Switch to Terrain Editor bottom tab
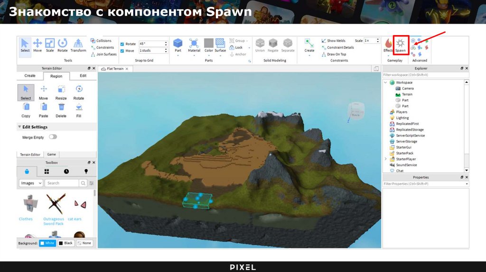Screen dimensions: 486x272 (x=30, y=154)
